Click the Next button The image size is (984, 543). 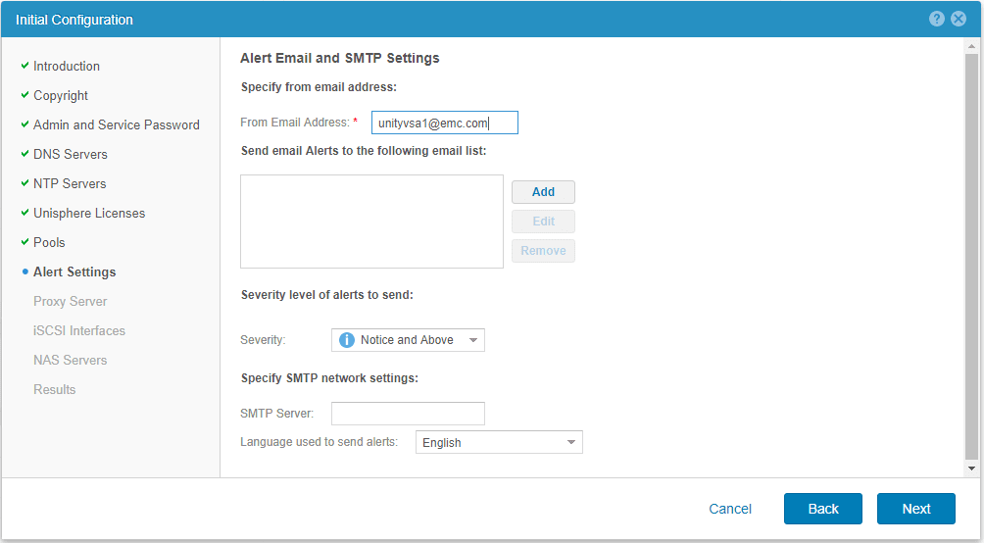pos(915,509)
